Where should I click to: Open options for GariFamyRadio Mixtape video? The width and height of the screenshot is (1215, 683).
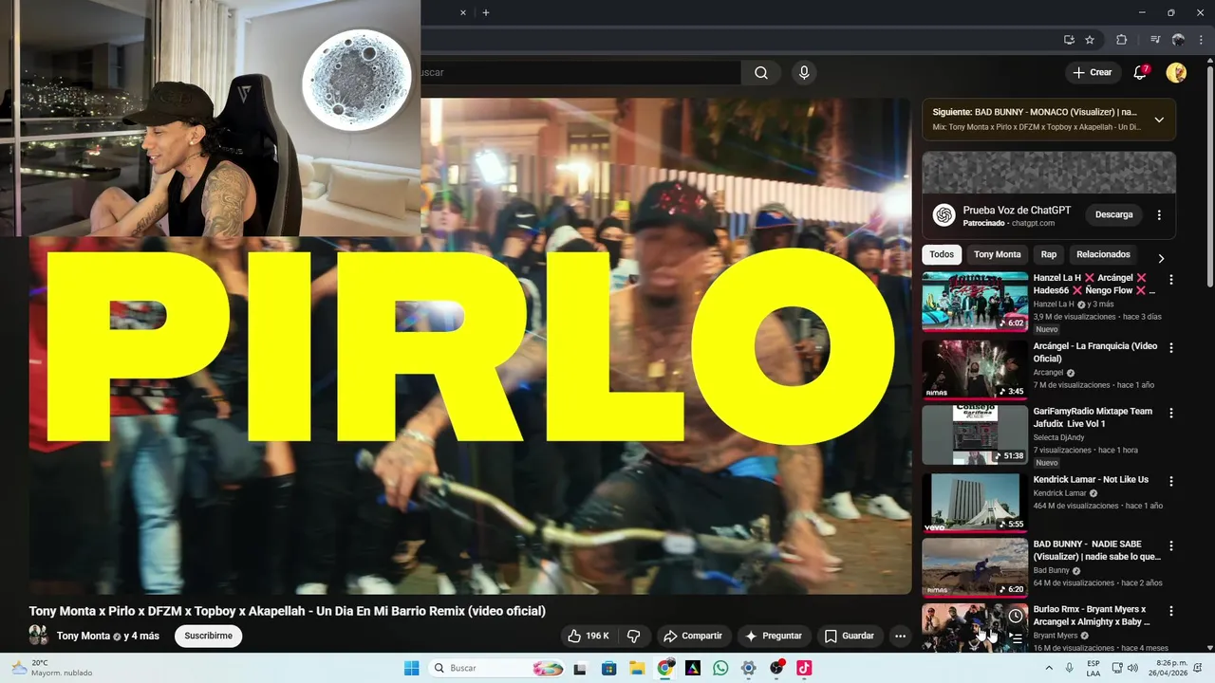coord(1170,413)
